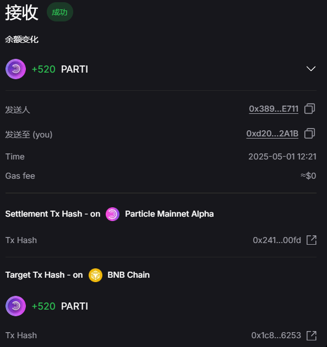Click the target hash 0x1c8...6253
This screenshot has width=327, height=347.
click(x=276, y=335)
